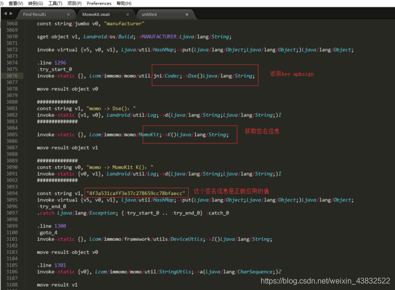This screenshot has height=290, width=395.
Task: Click move-result-object v1 on line 3087
Action: click(x=68, y=148)
